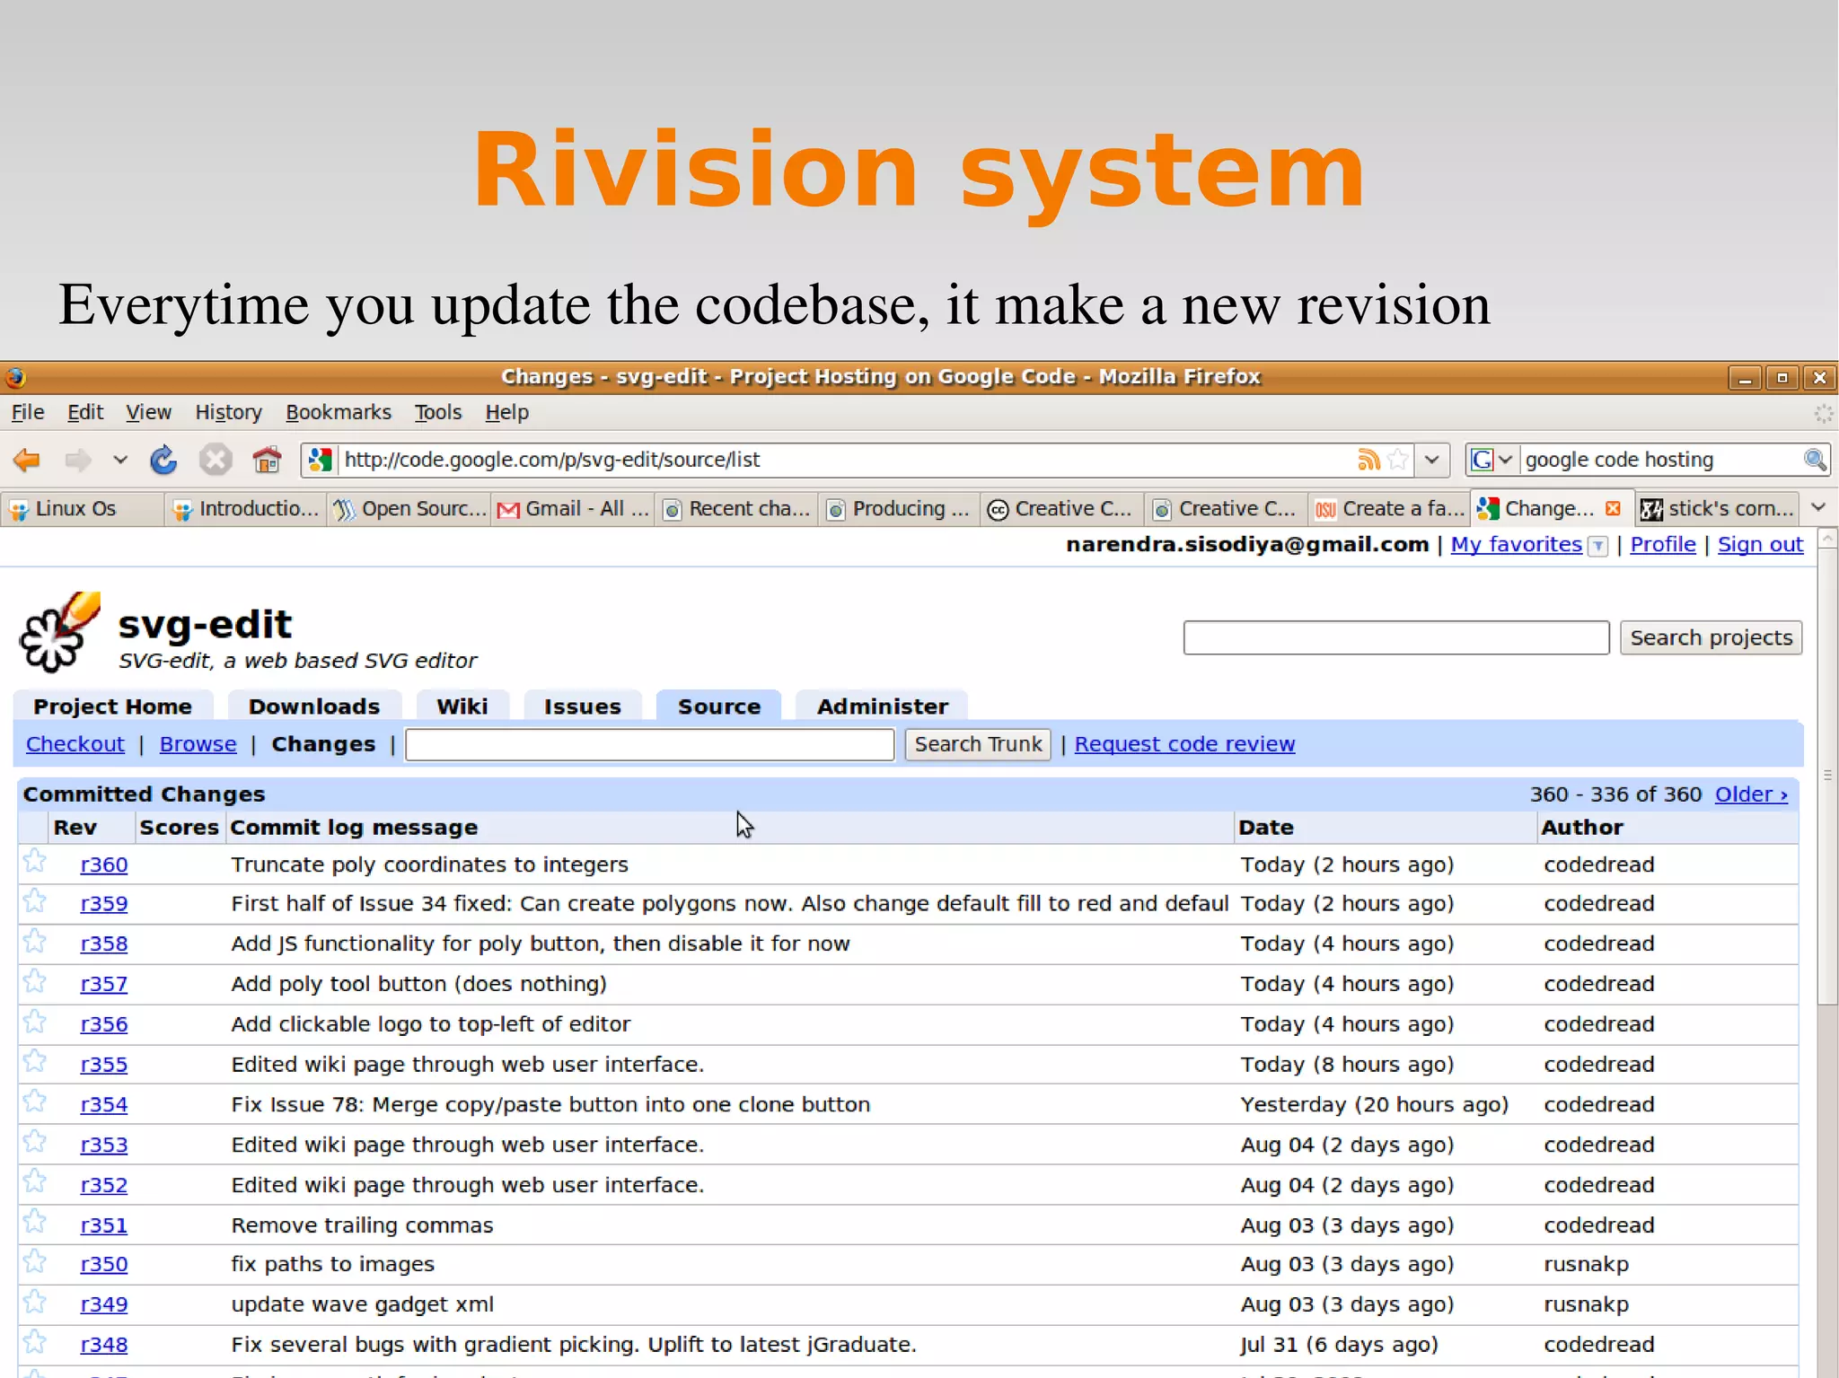
Task: Open the Bookmarks menu
Action: (x=338, y=412)
